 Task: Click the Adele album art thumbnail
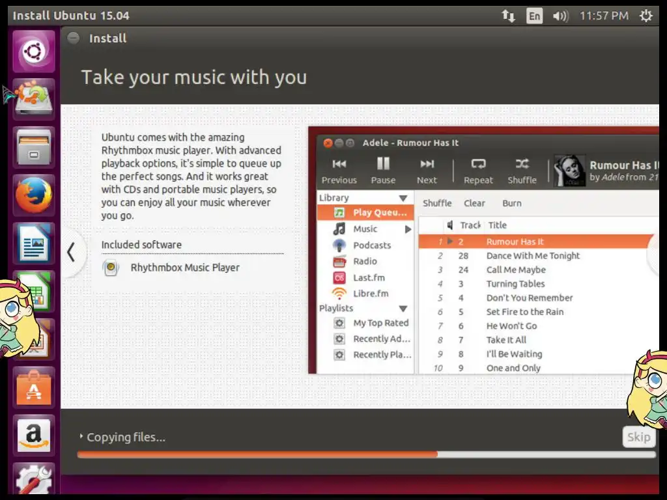point(569,171)
